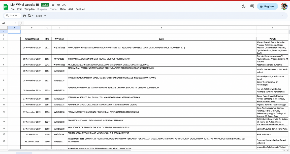Open the File menu
The image size is (290, 154).
point(13,9)
